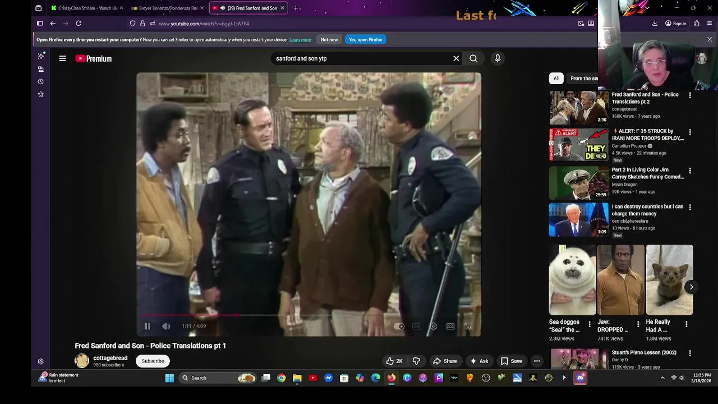Viewport: 718px width, 404px height.
Task: Open options for the F-35 ALERT video
Action: 690,132
